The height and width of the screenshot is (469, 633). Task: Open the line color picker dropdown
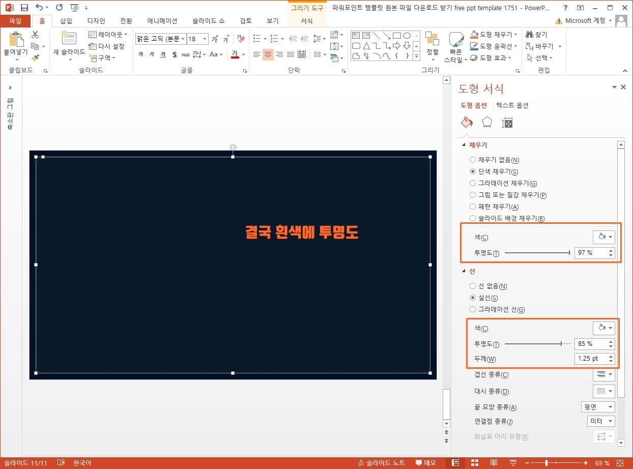[604, 328]
